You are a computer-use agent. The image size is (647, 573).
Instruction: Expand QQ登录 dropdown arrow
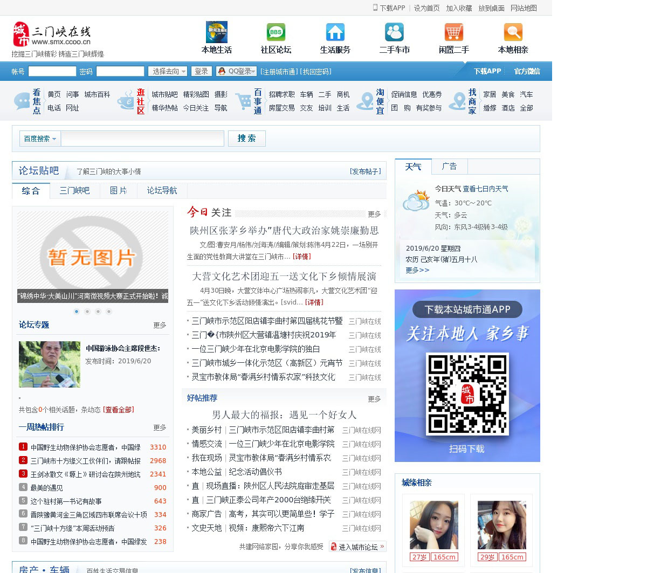pyautogui.click(x=253, y=71)
